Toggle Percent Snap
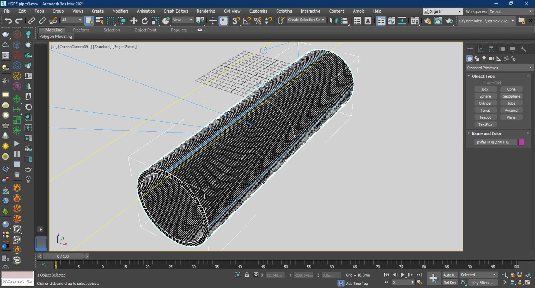 click(258, 21)
